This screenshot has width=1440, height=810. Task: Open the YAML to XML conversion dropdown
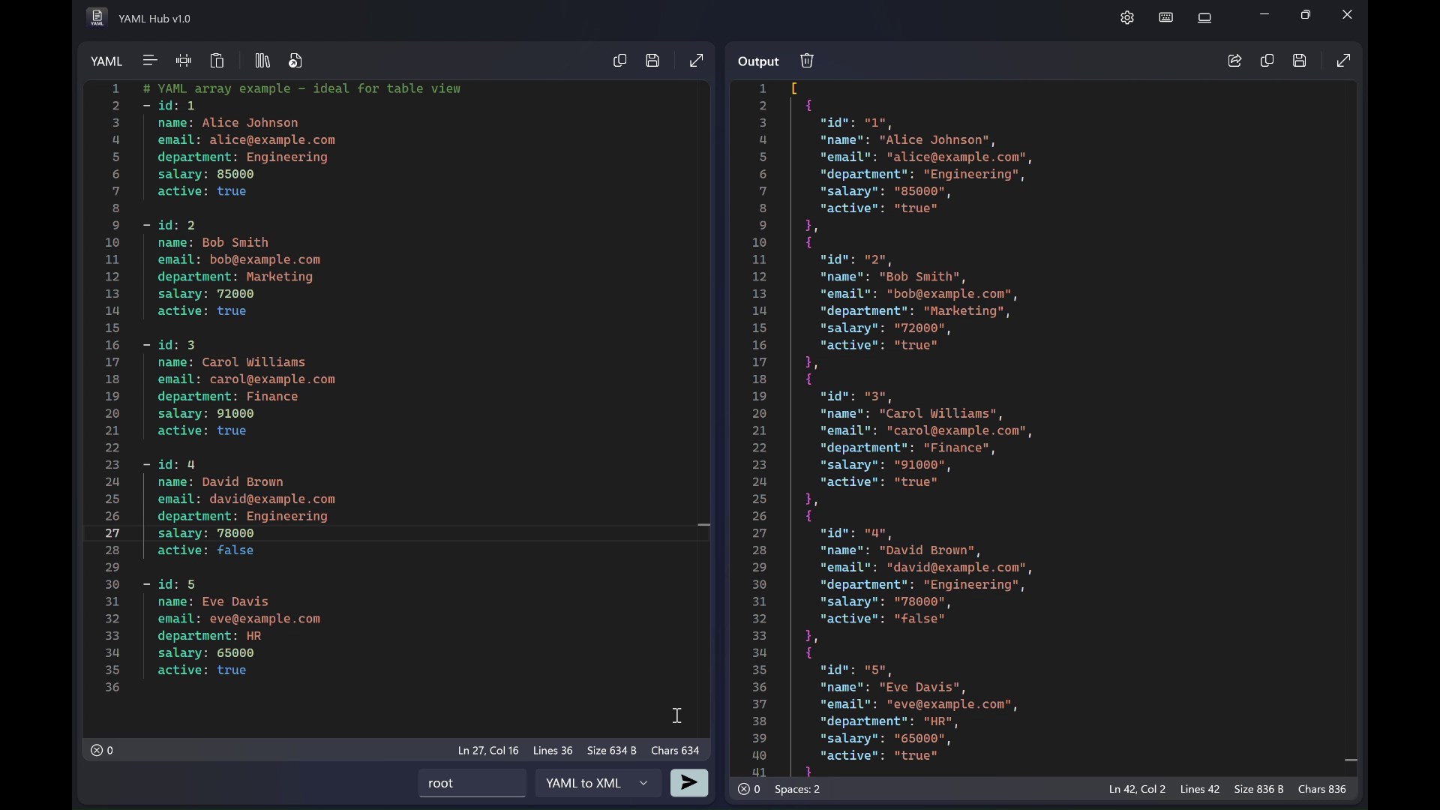(598, 784)
